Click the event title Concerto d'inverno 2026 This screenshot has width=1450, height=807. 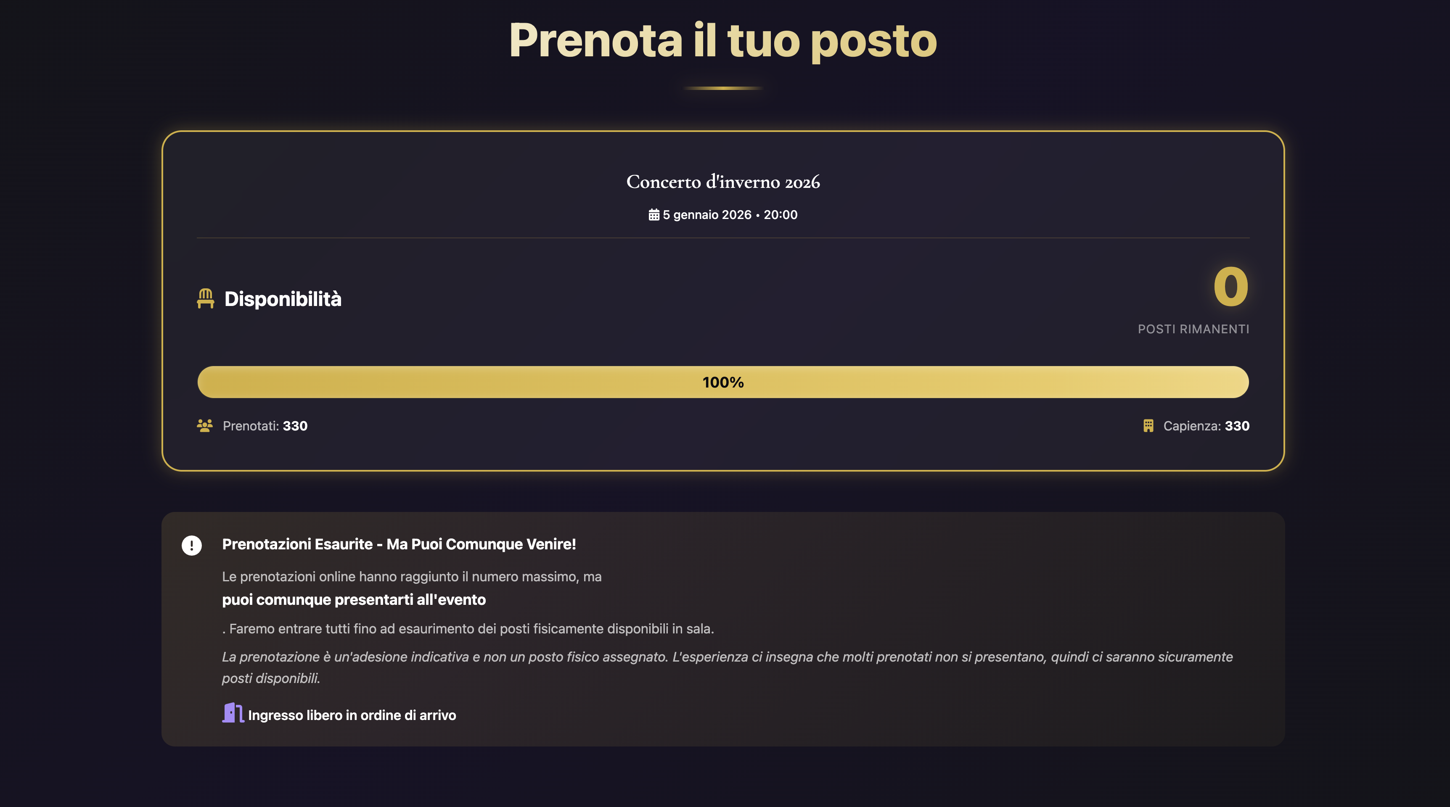(723, 181)
